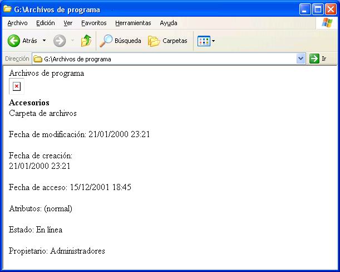The width and height of the screenshot is (340, 272).
Task: Open the Búsqueda search tool
Action: coord(120,41)
